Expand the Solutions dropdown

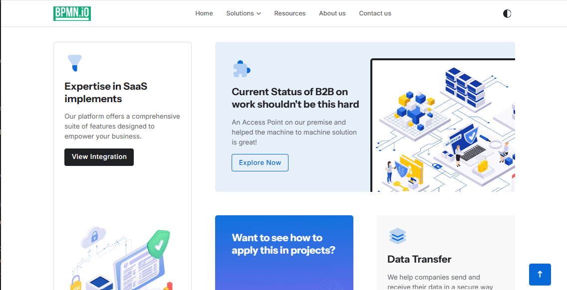tap(243, 13)
